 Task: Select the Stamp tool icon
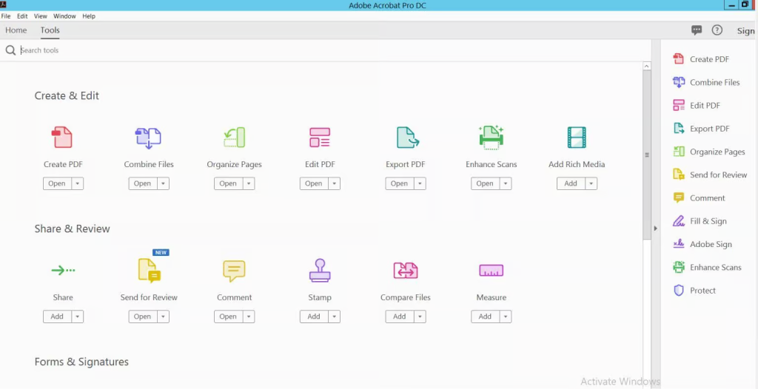[320, 270]
